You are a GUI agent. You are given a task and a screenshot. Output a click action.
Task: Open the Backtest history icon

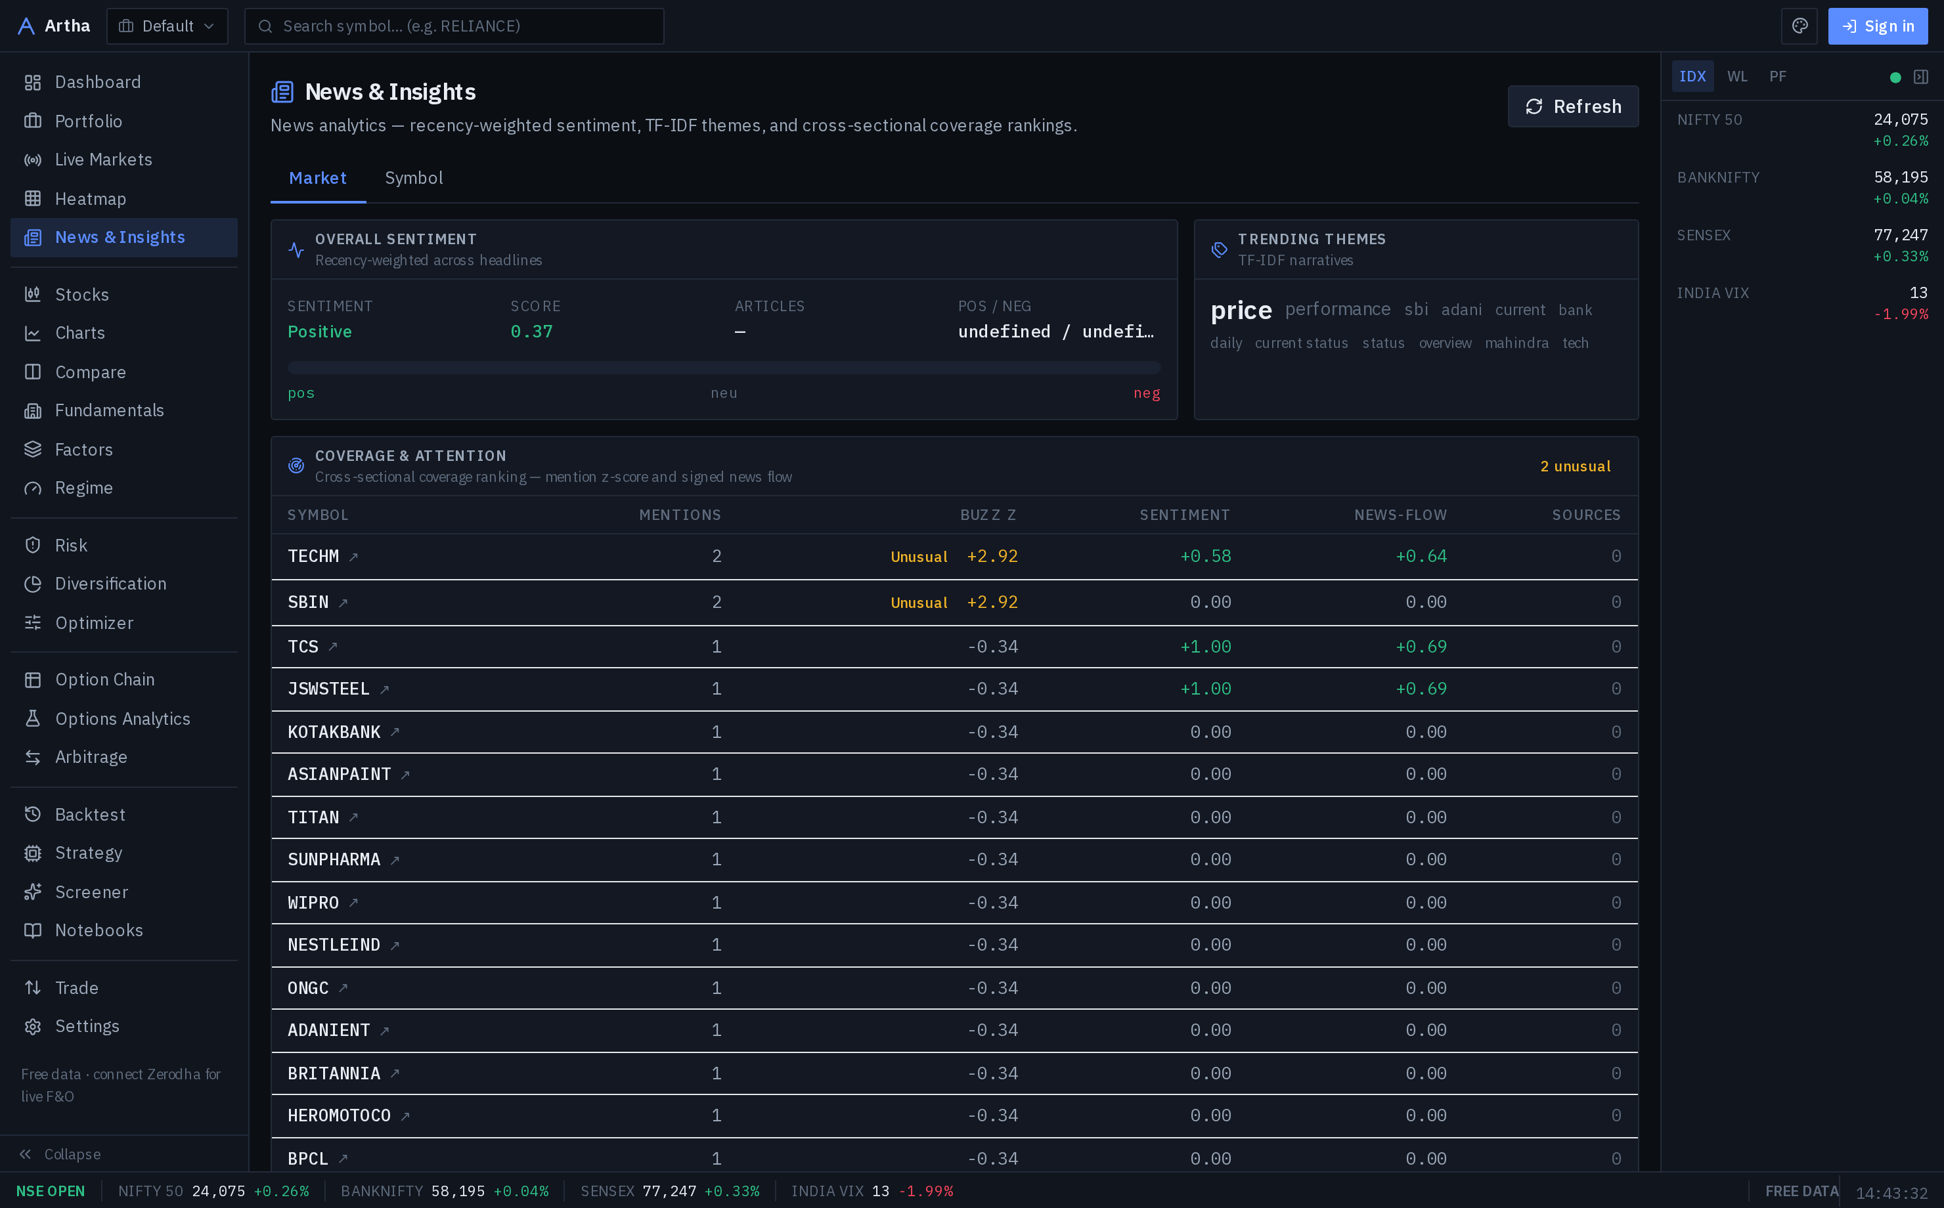click(x=33, y=814)
